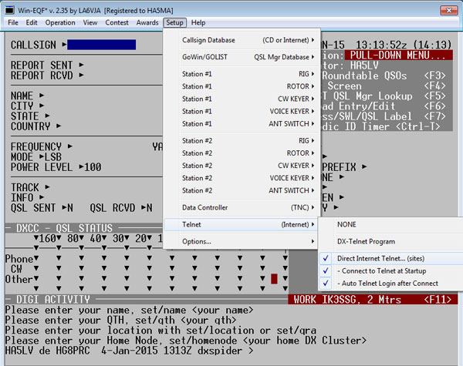463x366 pixels.
Task: Click WORK IK3SSG, 2 Mtrs <F11> banner
Action: pos(373,300)
